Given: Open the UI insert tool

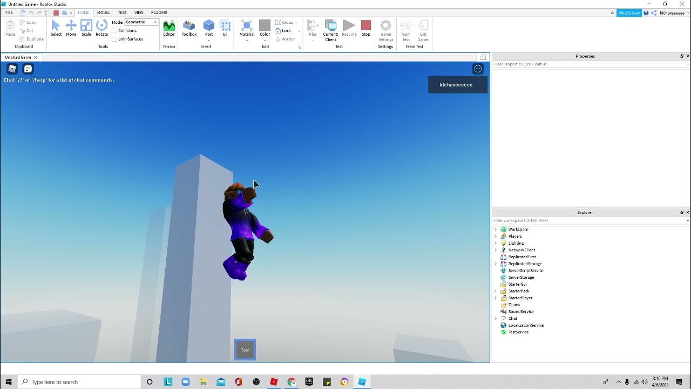Looking at the screenshot, I should point(225,28).
